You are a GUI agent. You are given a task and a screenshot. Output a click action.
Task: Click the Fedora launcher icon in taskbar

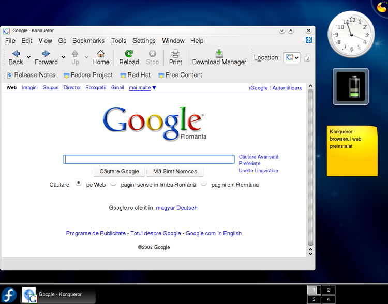(9, 294)
